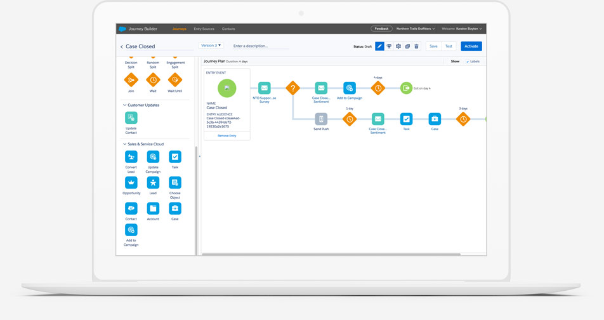
Task: Select the Join activity icon
Action: click(x=131, y=80)
